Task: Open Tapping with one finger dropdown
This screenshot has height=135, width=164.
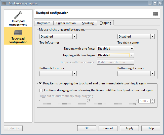Action: point(115,49)
